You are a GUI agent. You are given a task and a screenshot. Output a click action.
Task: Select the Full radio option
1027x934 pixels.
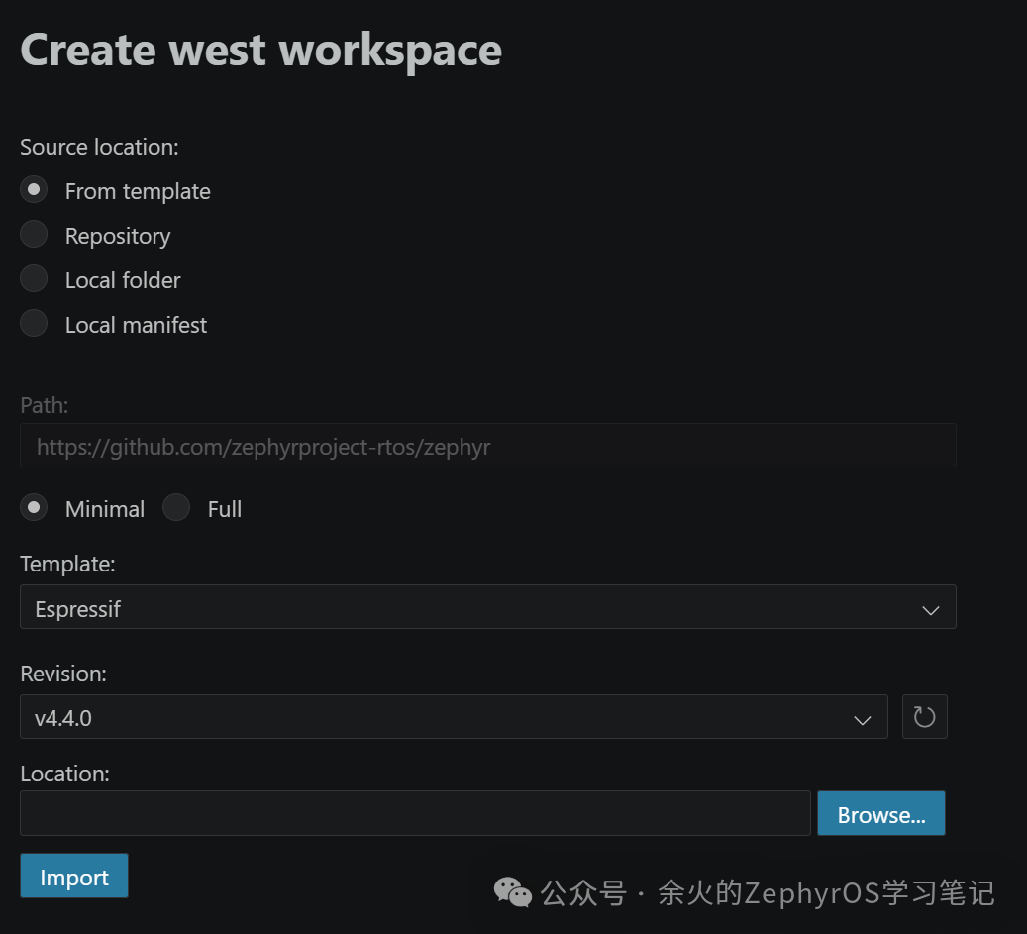176,507
